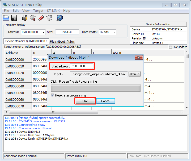Click the Start button in Download dialog
The height and width of the screenshot is (161, 191).
click(x=85, y=101)
